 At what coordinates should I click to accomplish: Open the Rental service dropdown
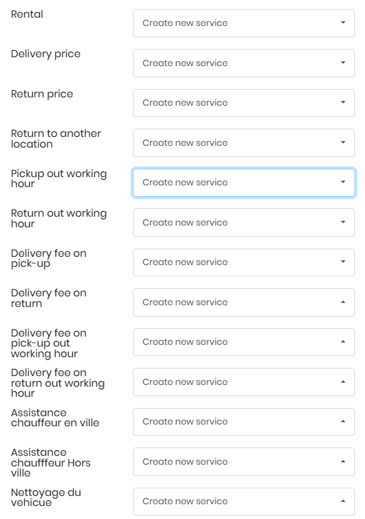(x=243, y=23)
